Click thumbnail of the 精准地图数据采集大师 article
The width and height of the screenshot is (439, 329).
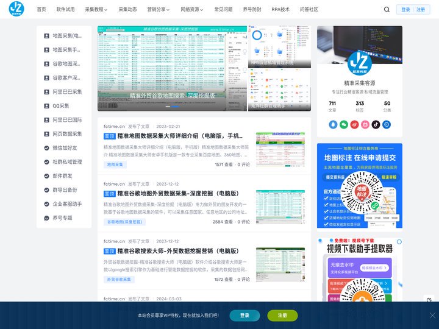tap(280, 149)
